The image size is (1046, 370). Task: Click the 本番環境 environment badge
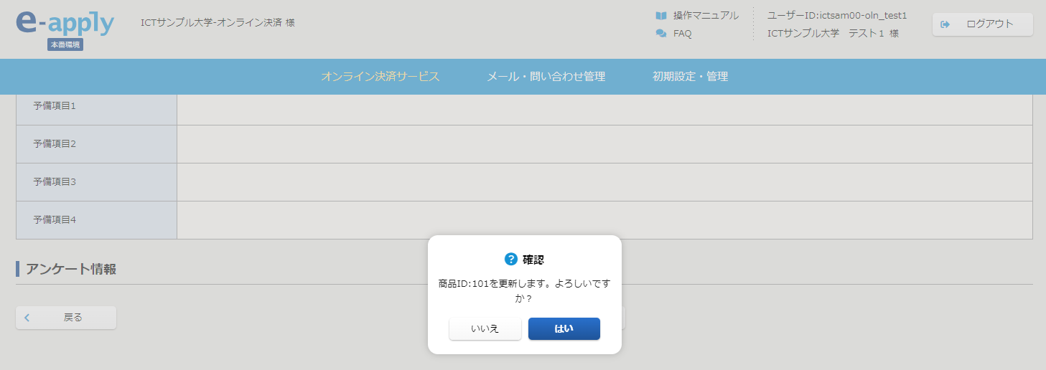pyautogui.click(x=65, y=44)
